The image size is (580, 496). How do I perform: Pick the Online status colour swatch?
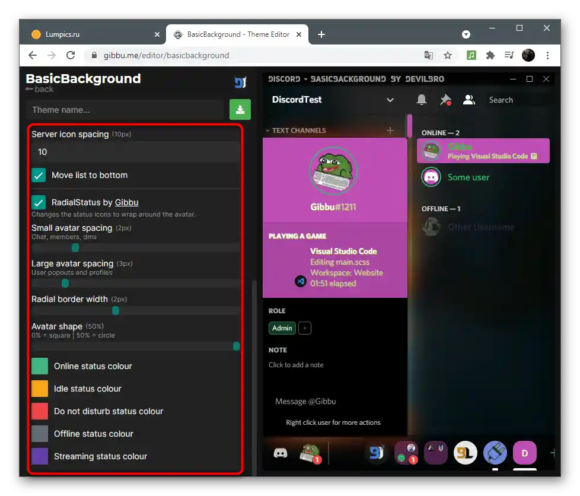click(40, 366)
